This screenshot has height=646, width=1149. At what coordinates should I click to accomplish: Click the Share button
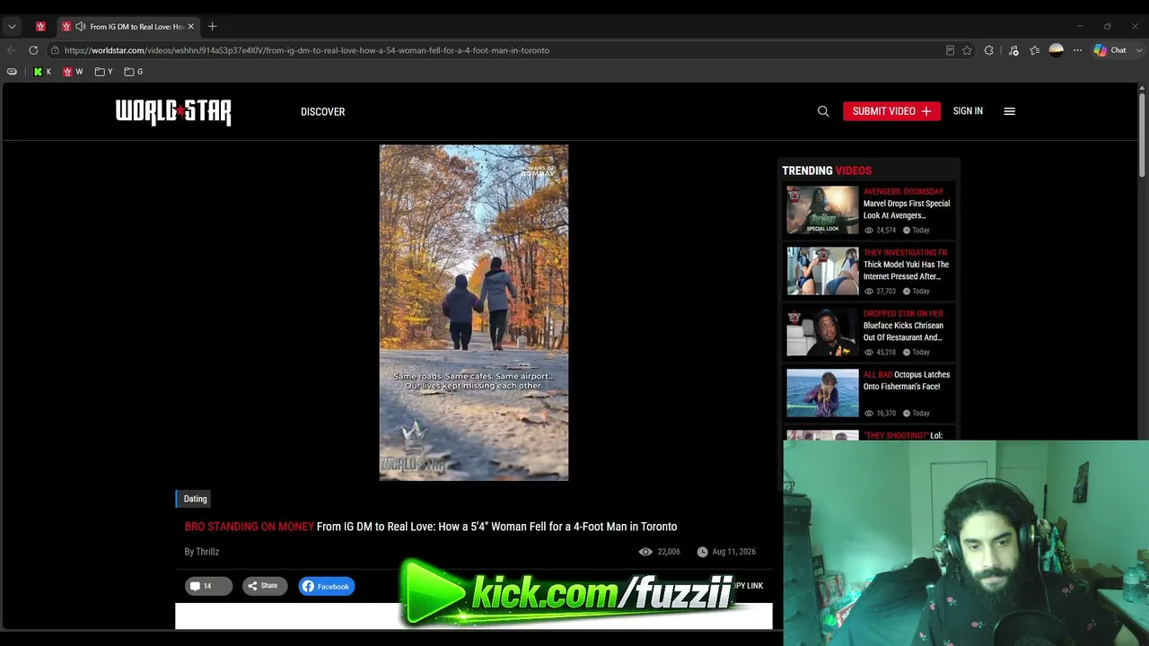point(264,586)
